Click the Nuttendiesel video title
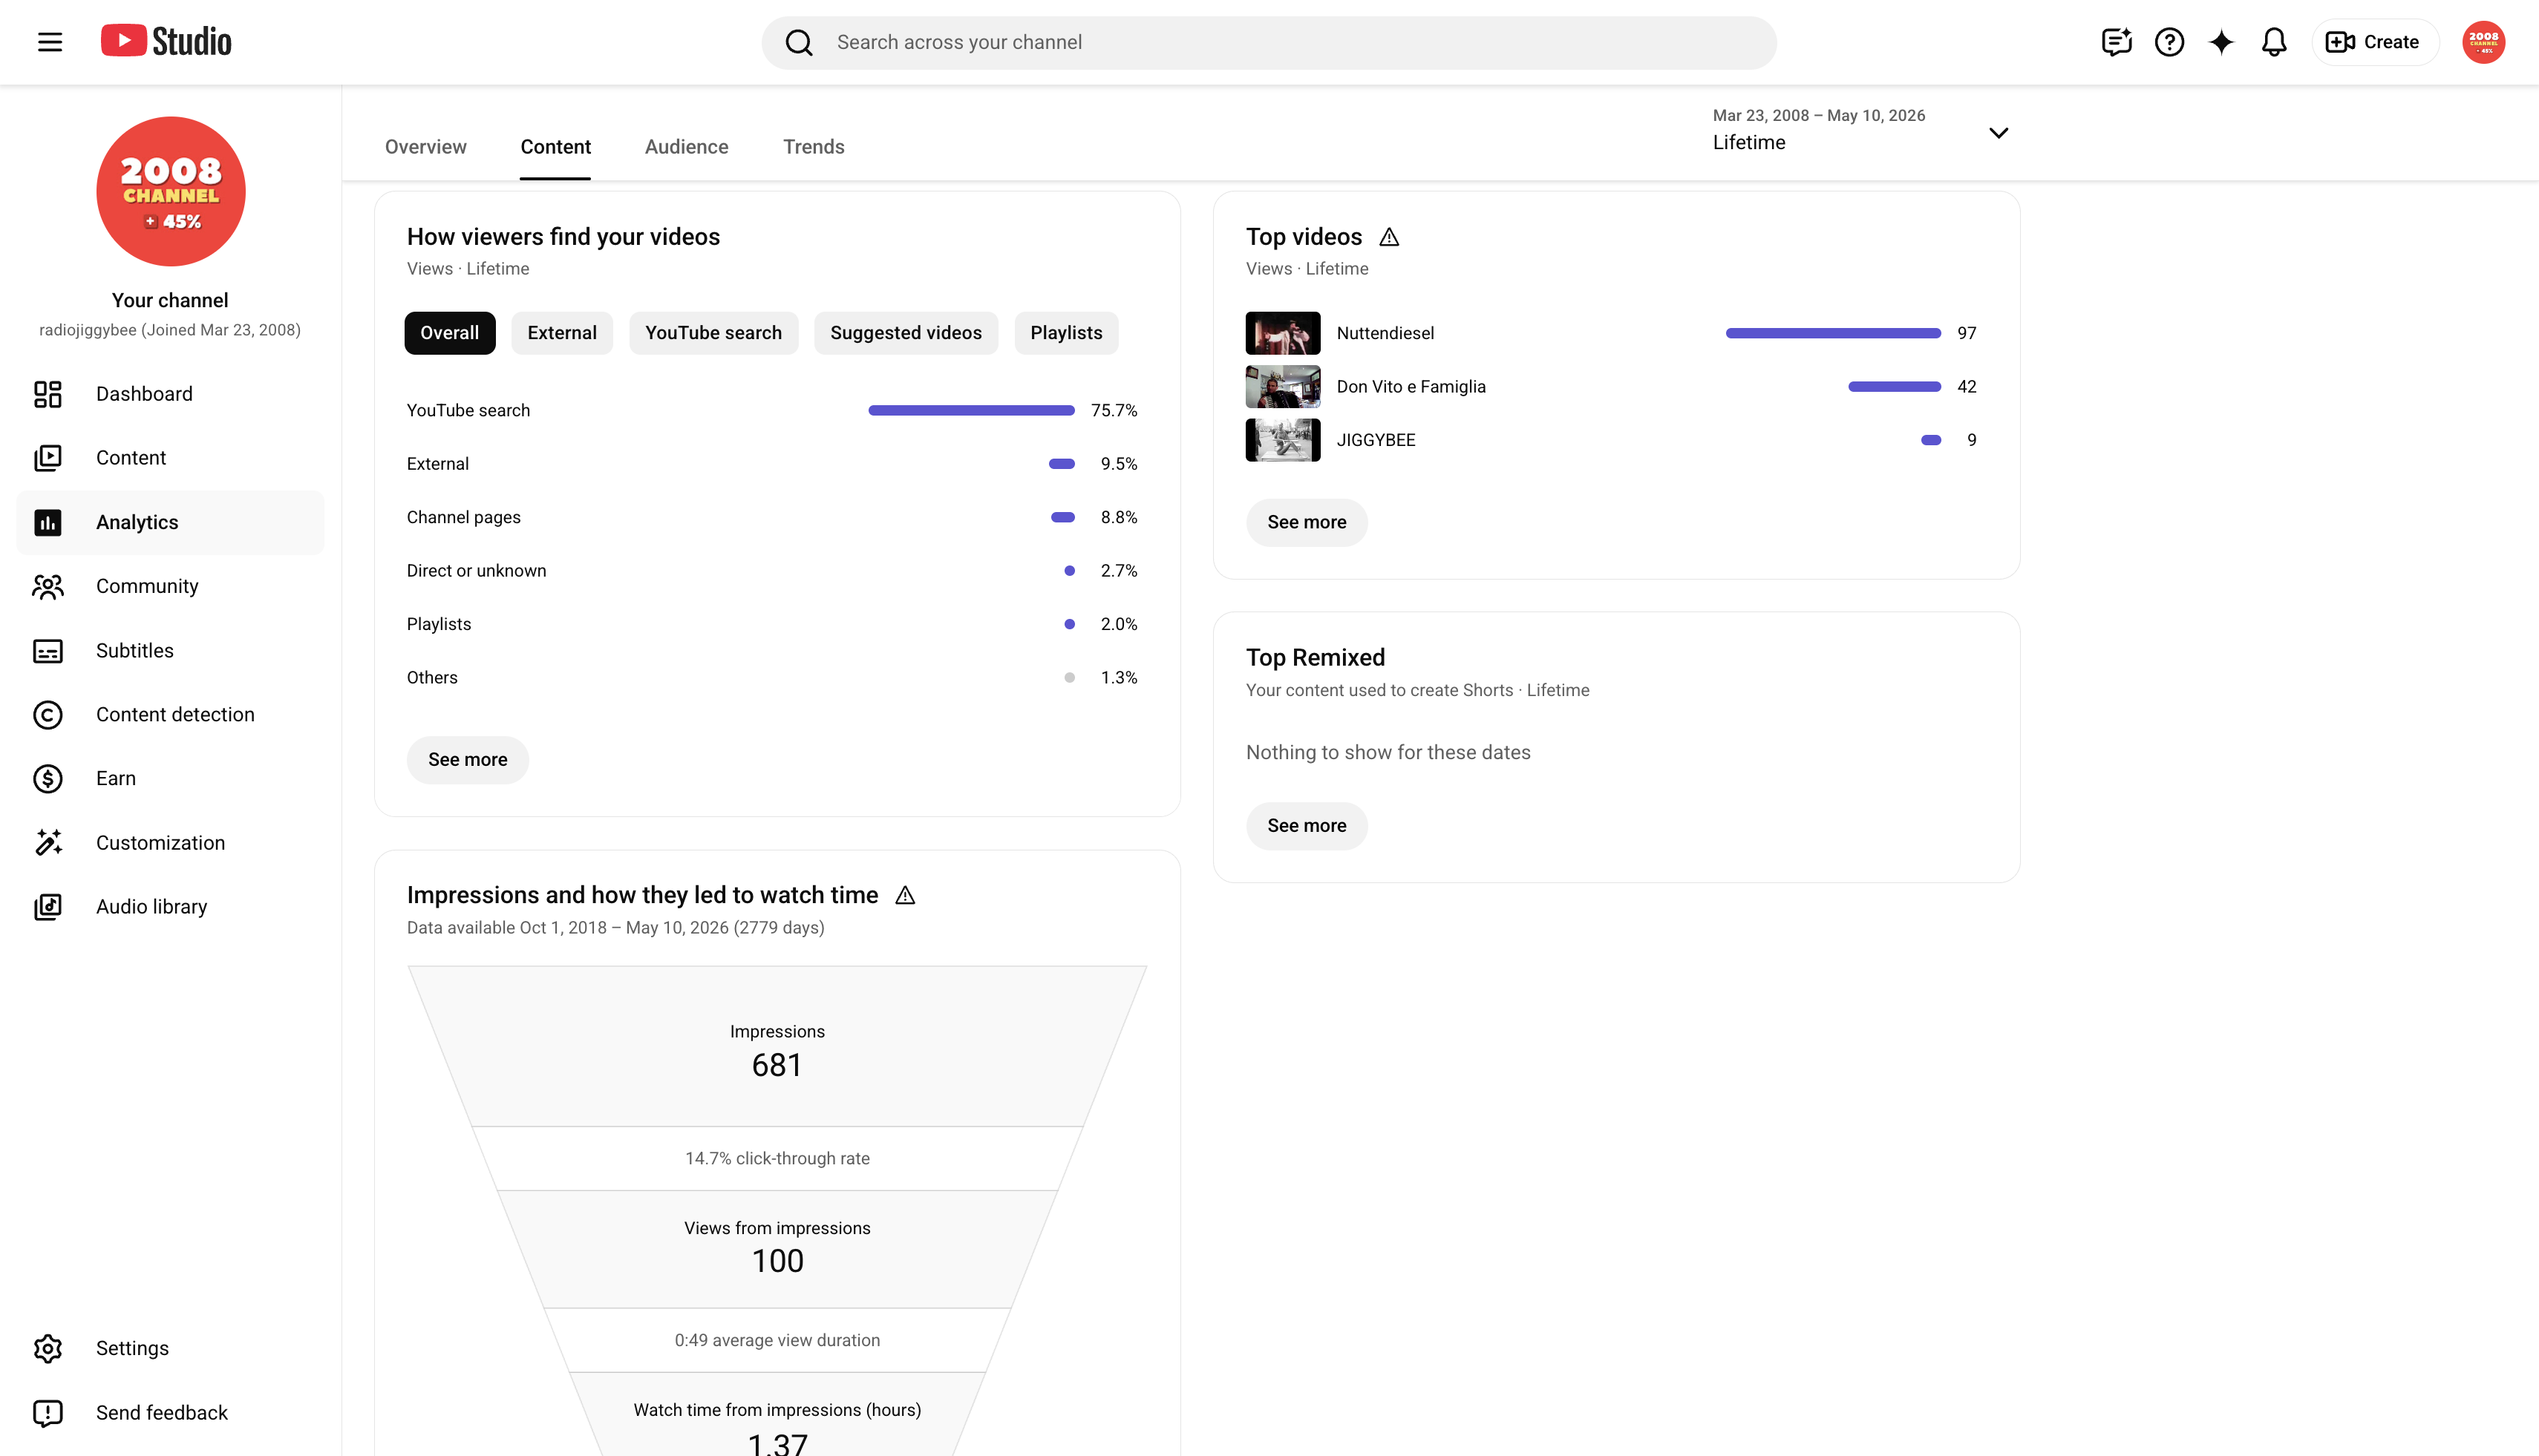This screenshot has width=2539, height=1456. (x=1385, y=333)
